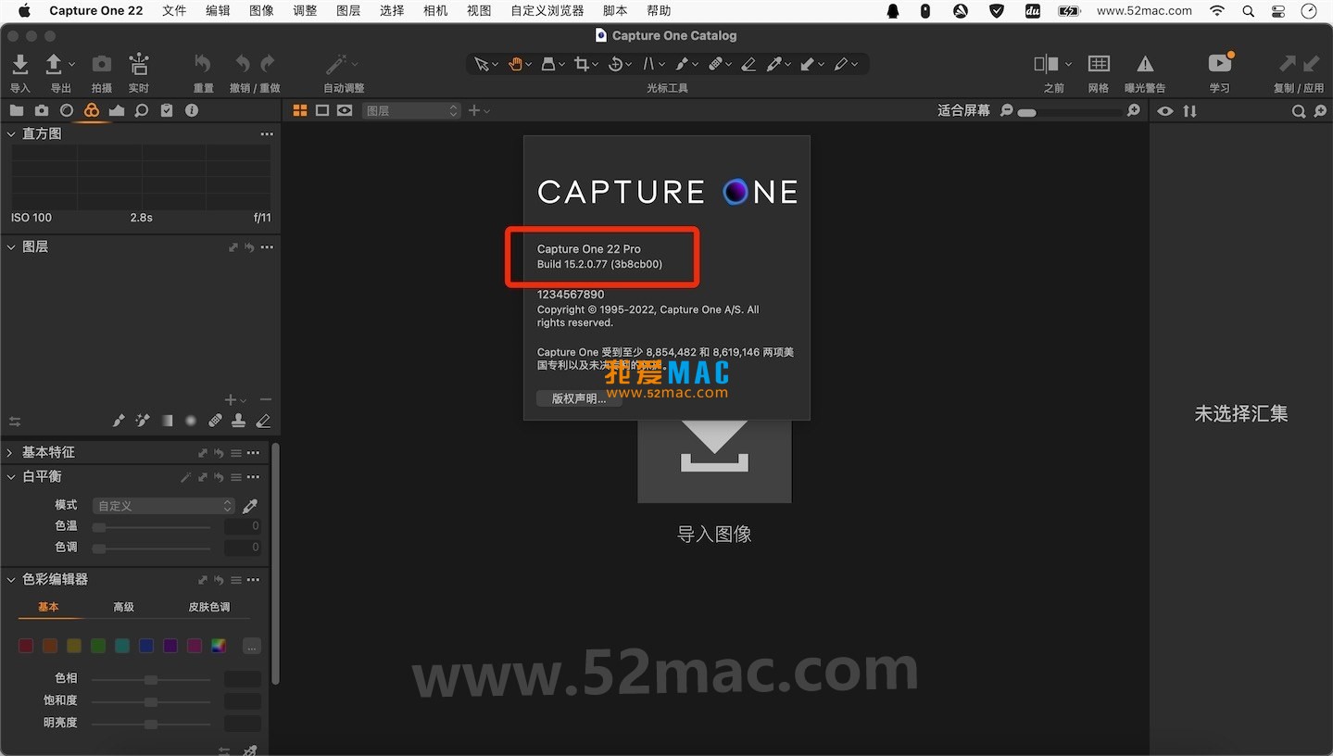
Task: Open the 自定义 white balance mode dropdown
Action: tap(163, 505)
